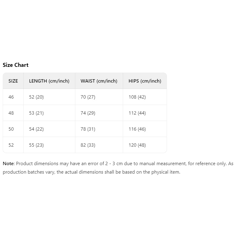Select the size 52 cell
This screenshot has width=235, height=235.
click(x=11, y=145)
